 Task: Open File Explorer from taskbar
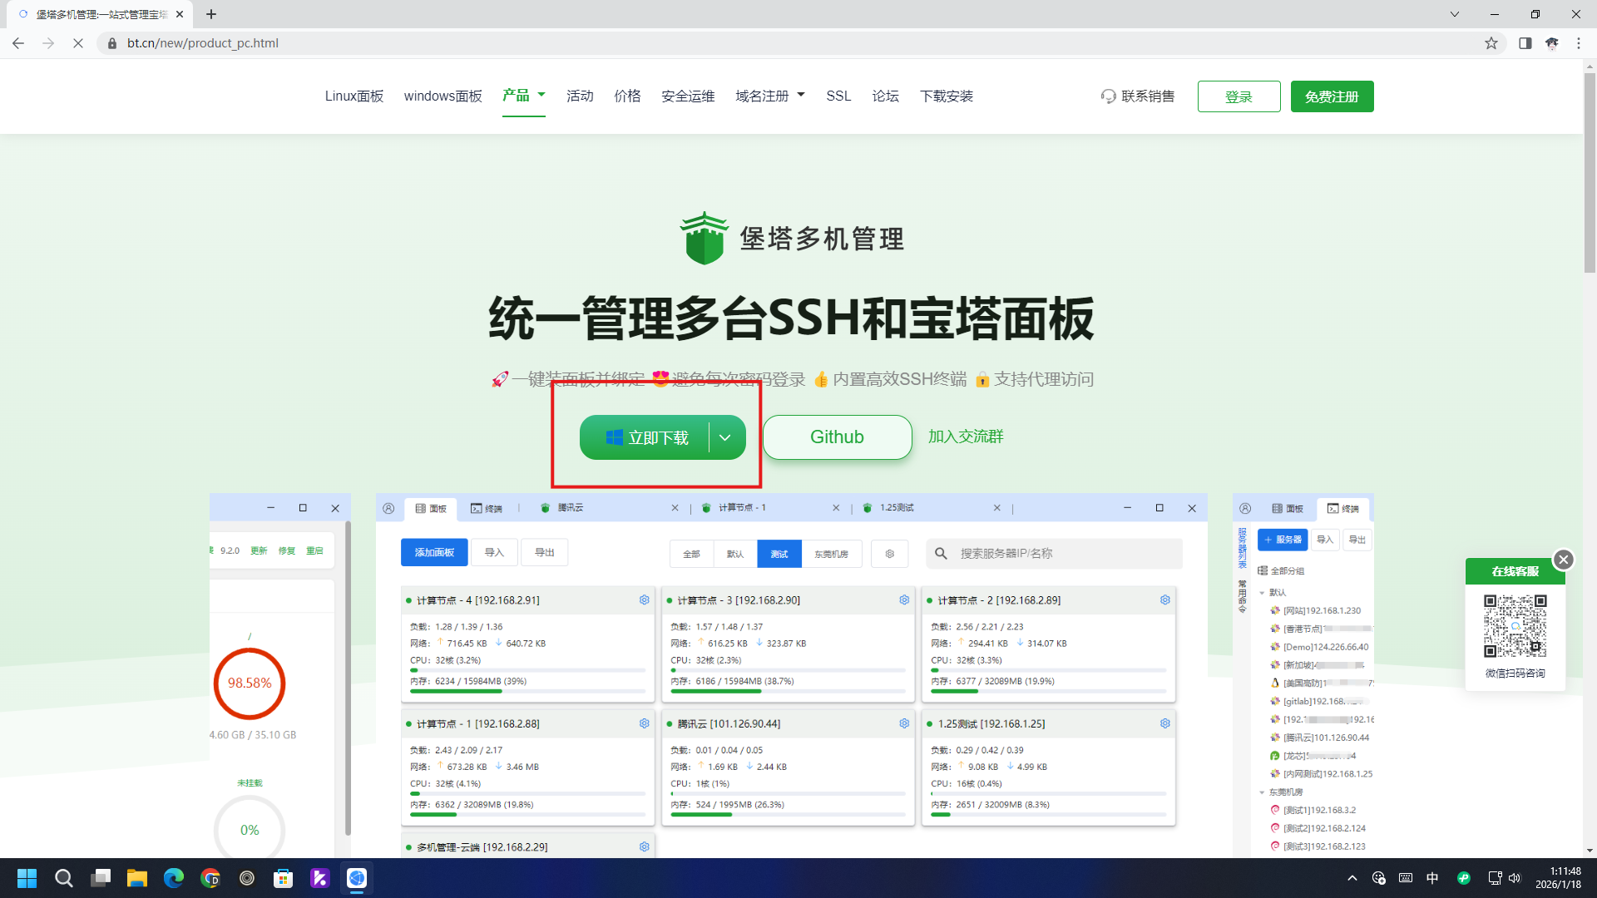coord(137,878)
